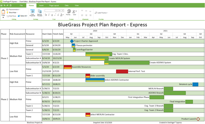Click top-left alignment icon

point(82,11)
